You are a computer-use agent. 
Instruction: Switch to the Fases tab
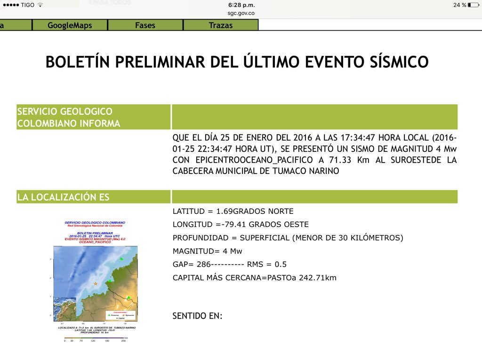tap(145, 25)
